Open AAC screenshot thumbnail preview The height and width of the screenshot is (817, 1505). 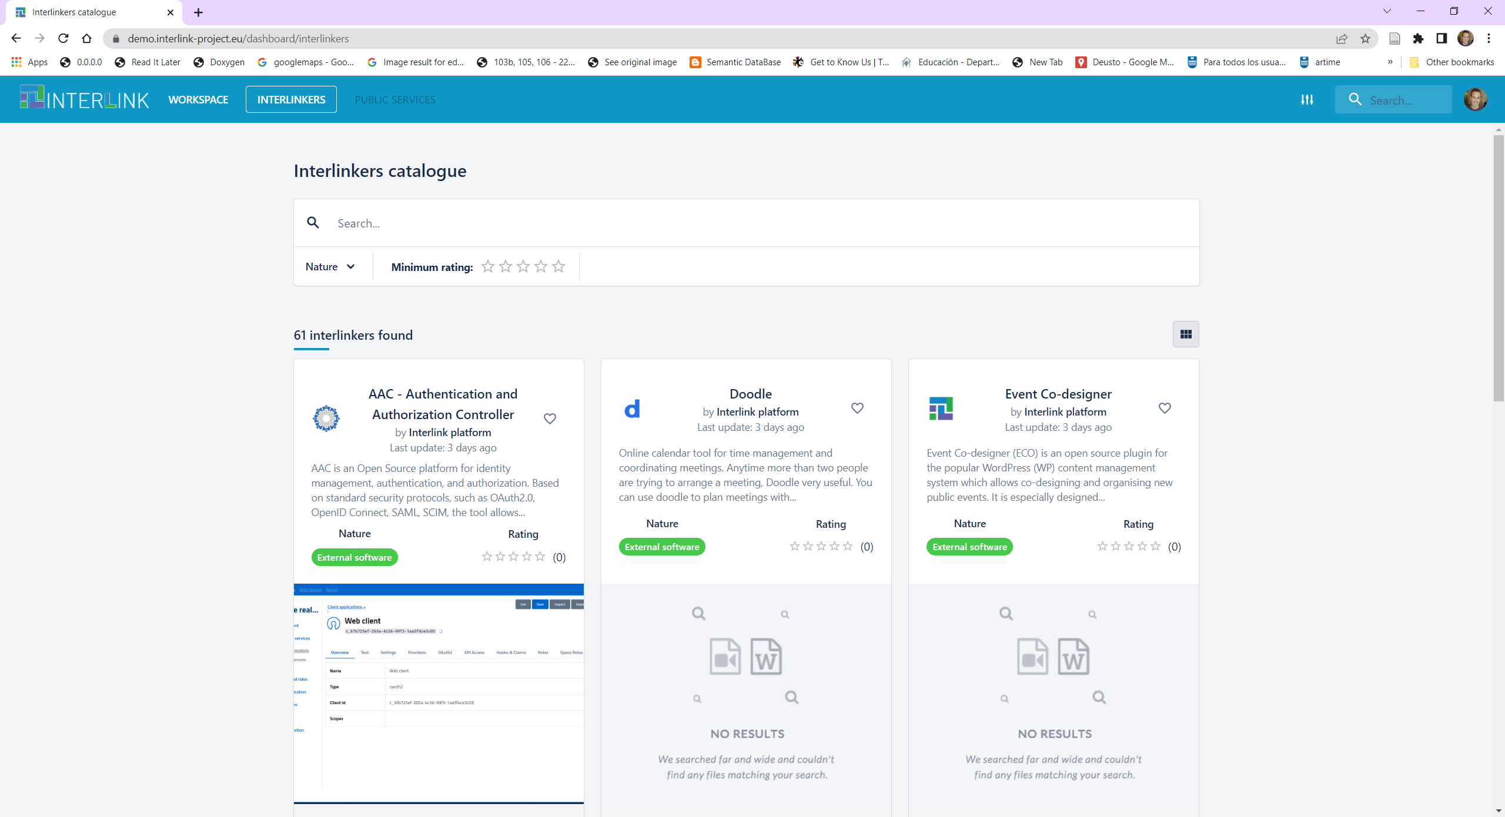[x=439, y=694]
